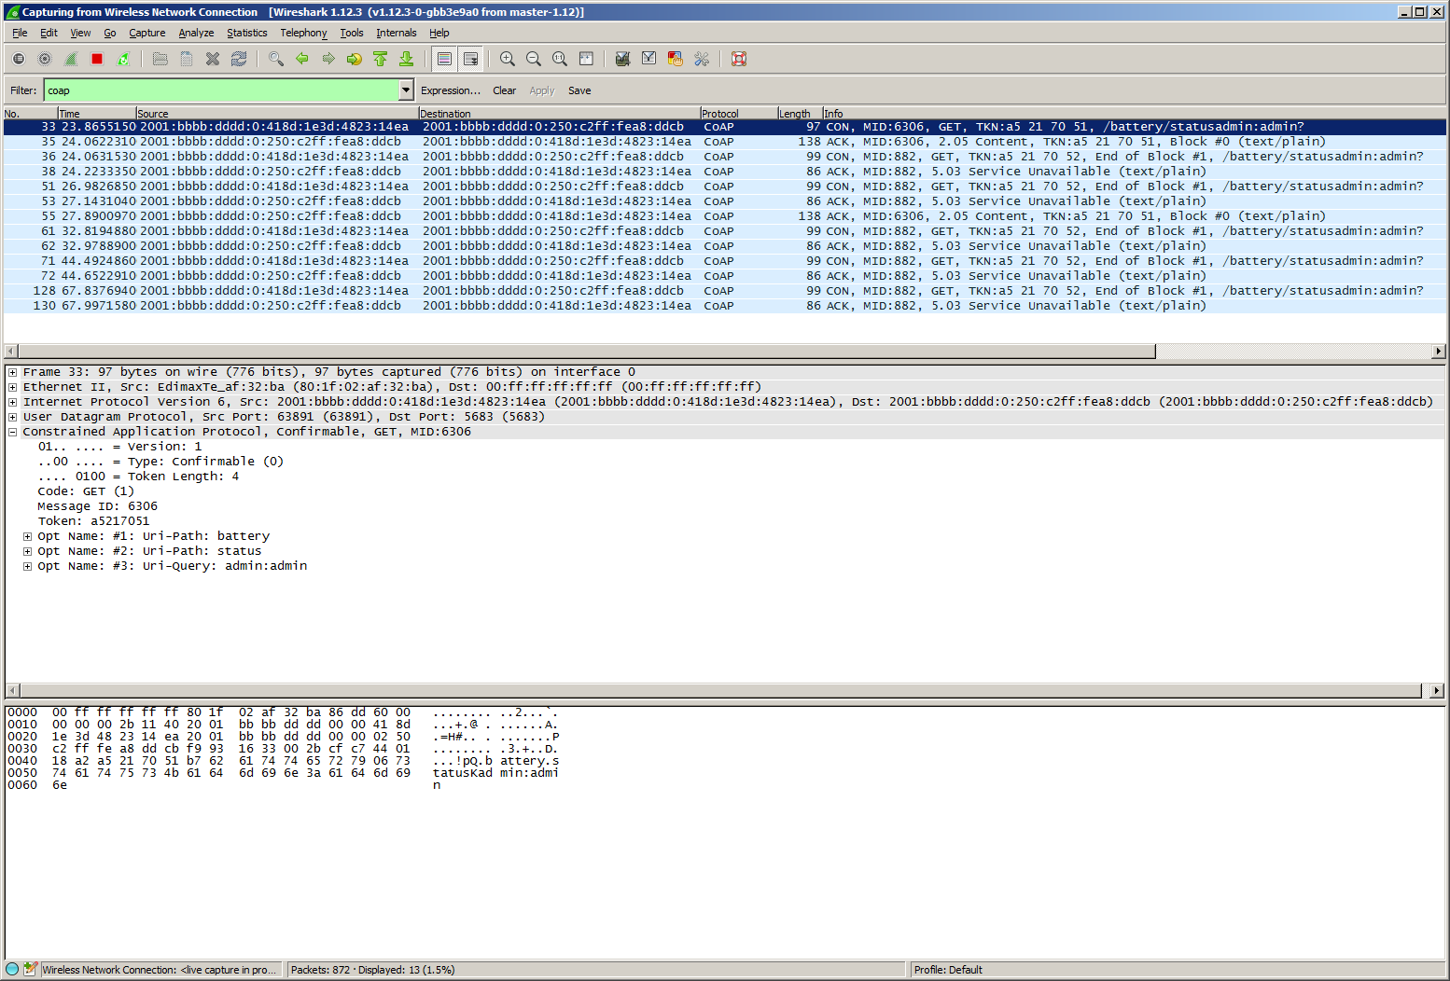Click the go to packet number icon

click(355, 59)
